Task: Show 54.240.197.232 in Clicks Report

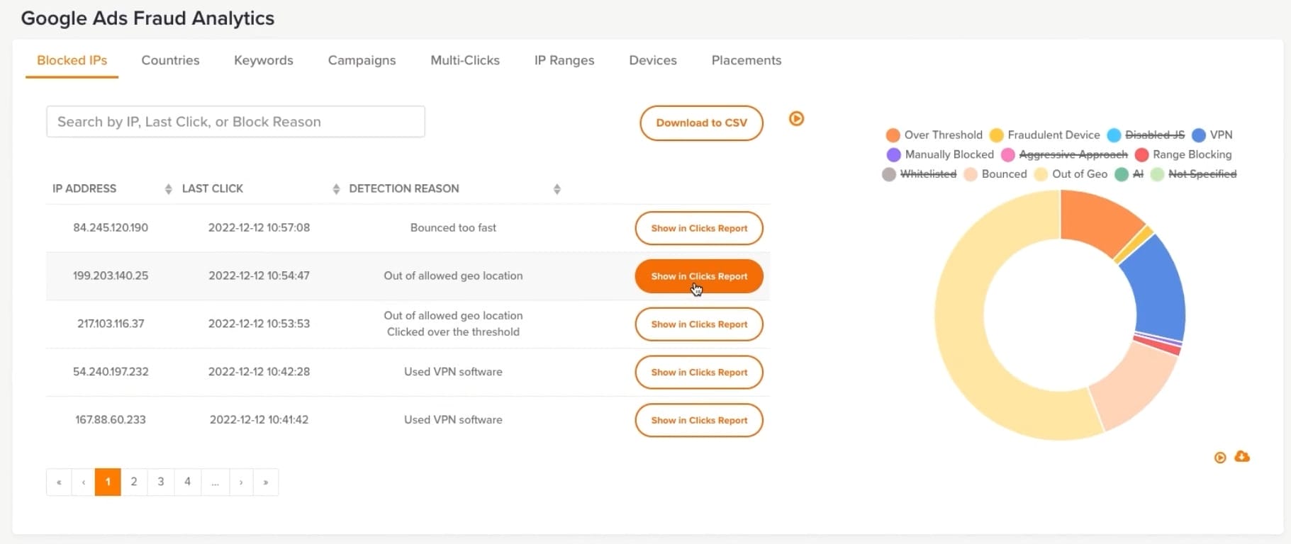Action: (x=699, y=373)
